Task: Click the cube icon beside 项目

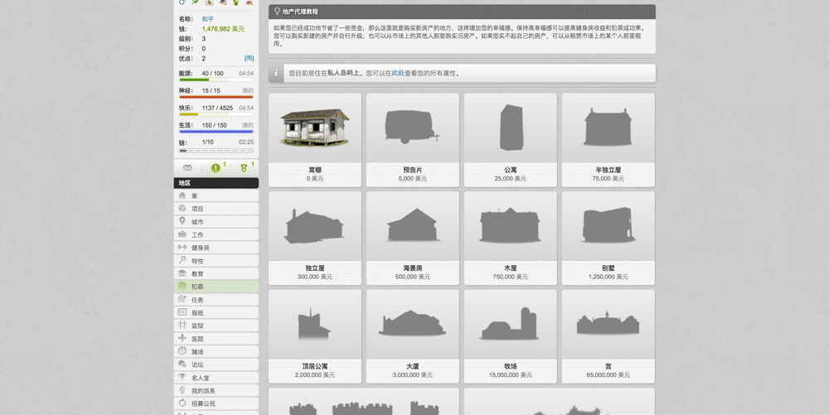Action: (x=182, y=209)
